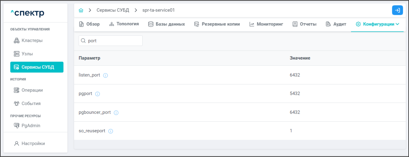Open Кластеры in the sidebar
Screen dimensions: 409x157
[32, 41]
